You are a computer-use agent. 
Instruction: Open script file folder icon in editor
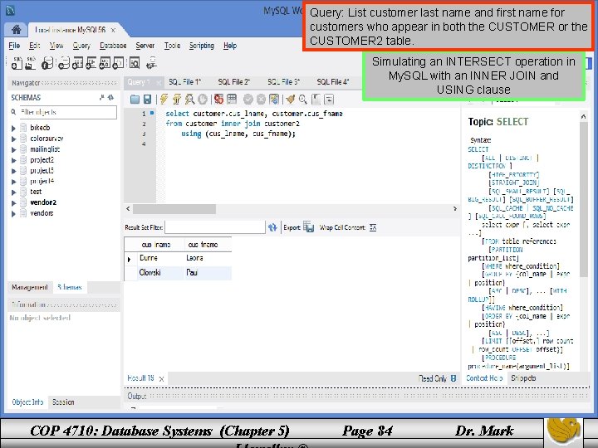(x=135, y=100)
